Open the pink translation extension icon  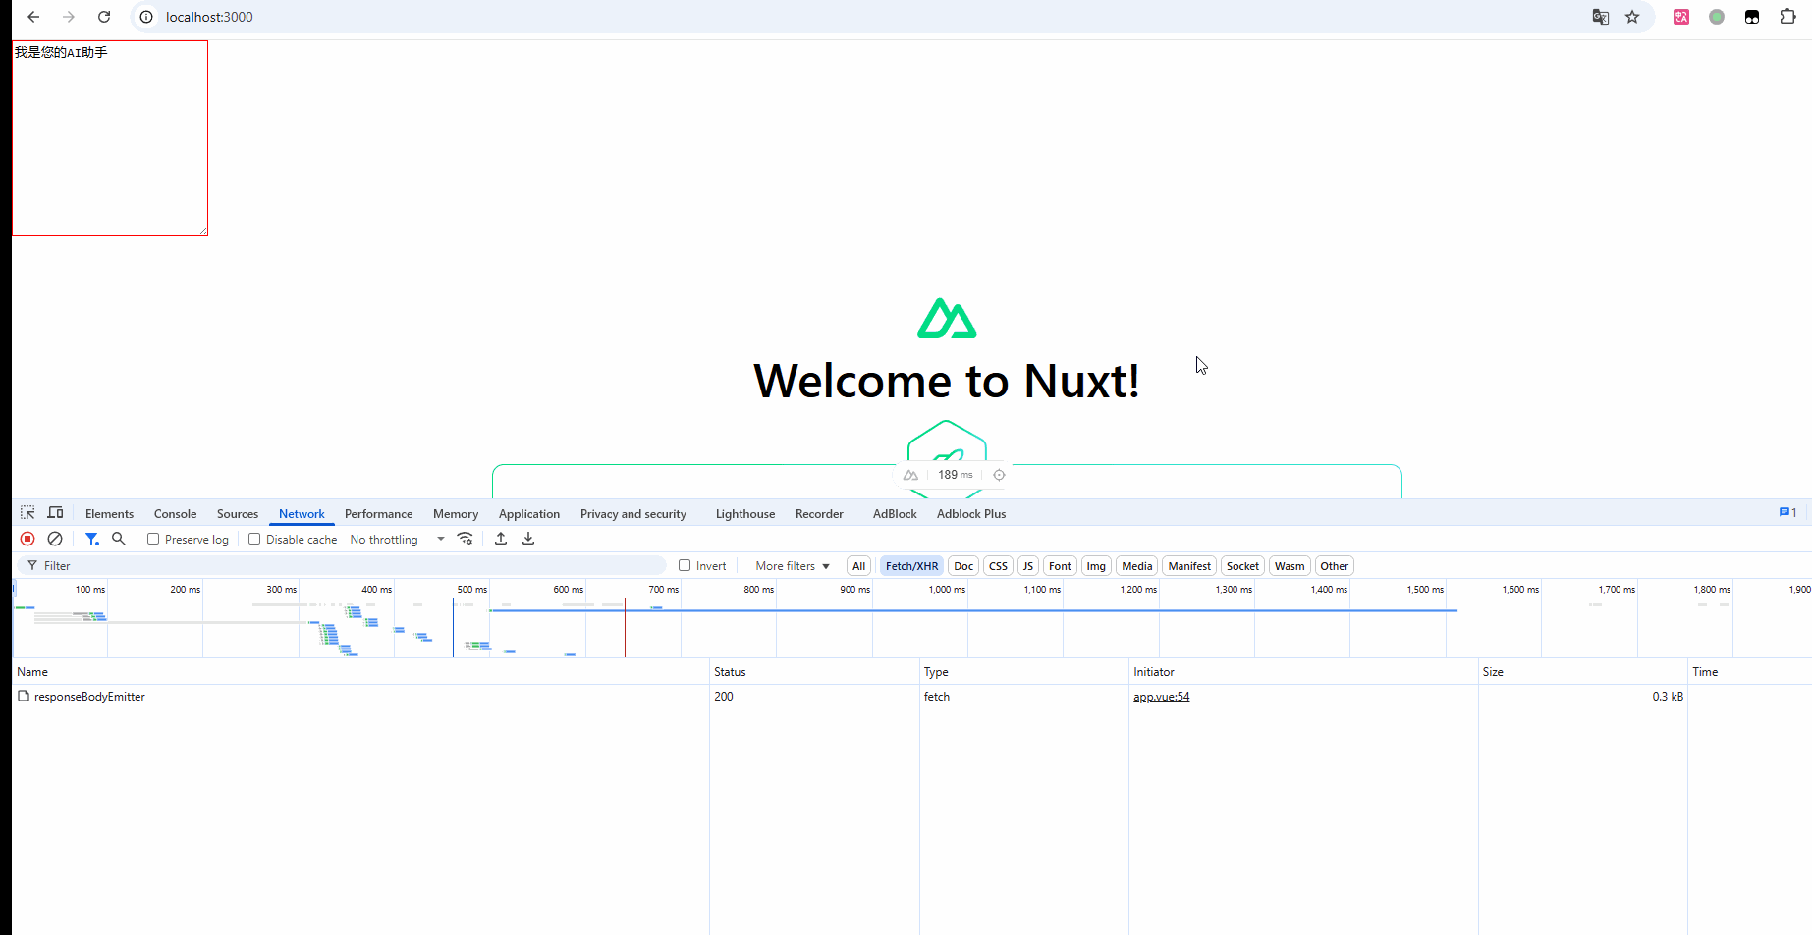point(1681,17)
